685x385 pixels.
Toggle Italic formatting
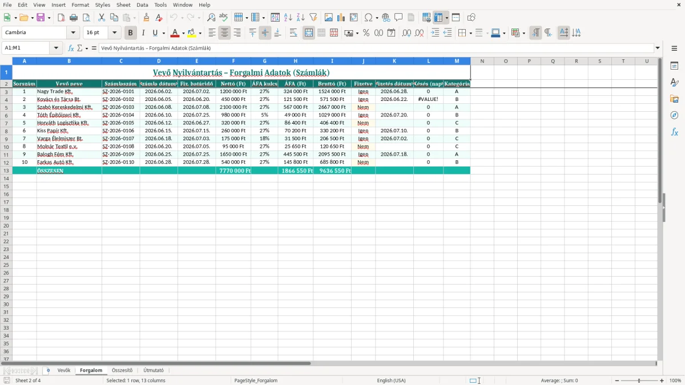coord(143,33)
